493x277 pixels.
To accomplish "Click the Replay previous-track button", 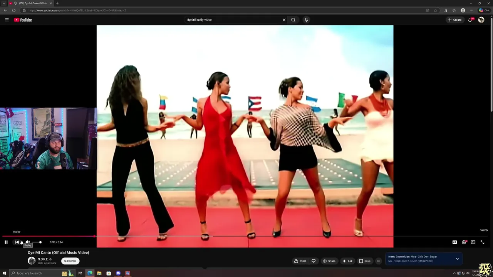I will tap(17, 242).
